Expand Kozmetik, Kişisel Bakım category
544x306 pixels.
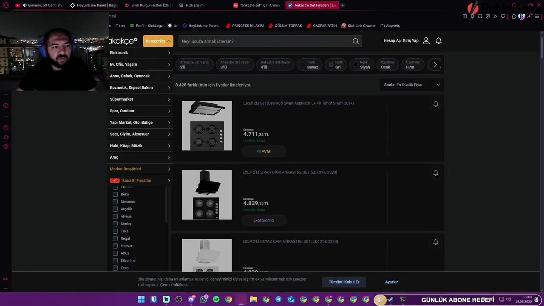(x=140, y=88)
